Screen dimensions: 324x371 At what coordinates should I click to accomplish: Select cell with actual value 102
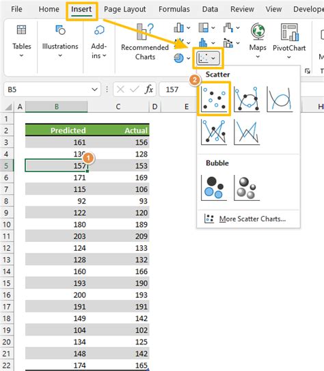click(x=118, y=330)
